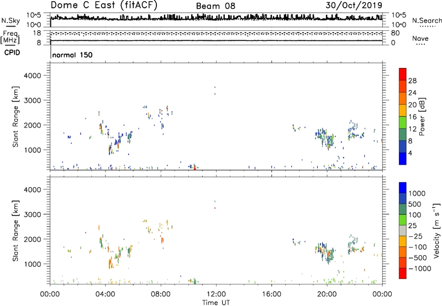The height and width of the screenshot is (306, 442).
Task: Select the "16:00" time axis label
Action: [271, 294]
